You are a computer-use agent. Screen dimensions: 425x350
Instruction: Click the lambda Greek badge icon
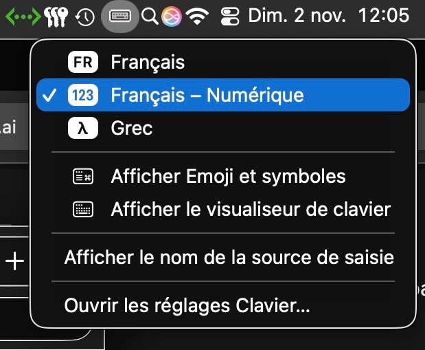coord(84,128)
